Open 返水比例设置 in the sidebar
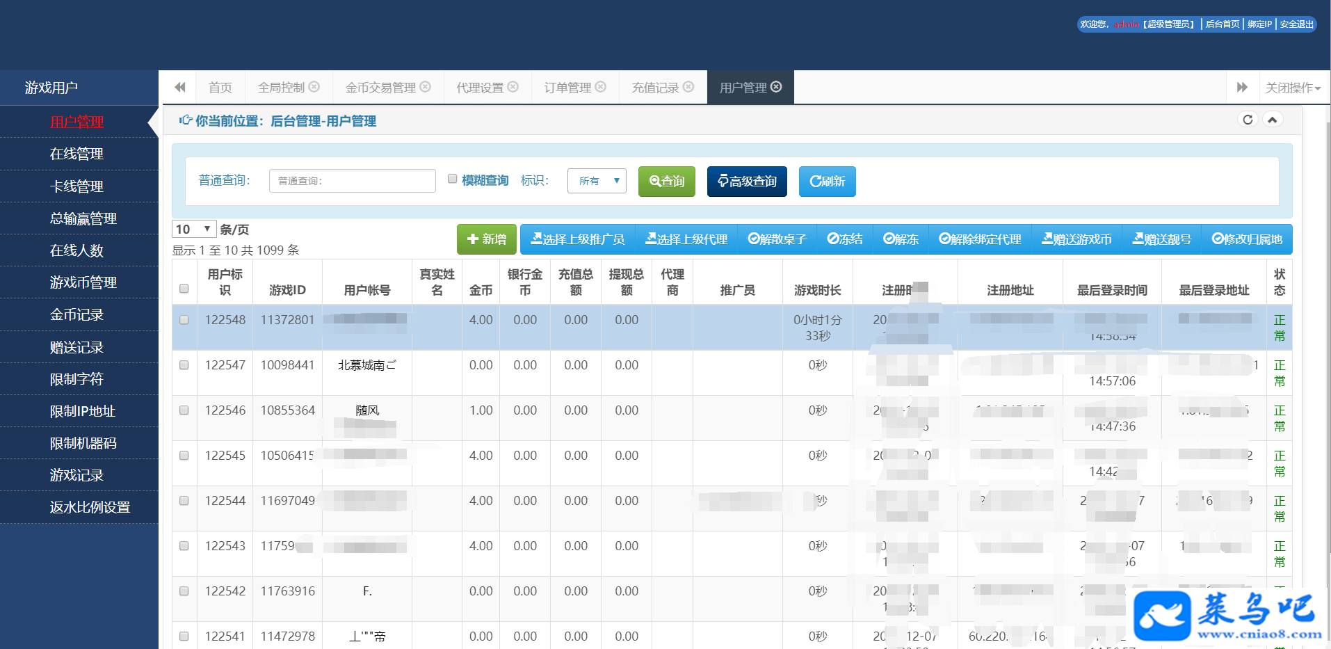This screenshot has height=649, width=1331. pos(79,507)
